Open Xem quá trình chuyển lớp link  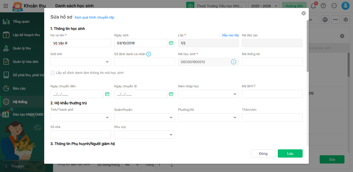(94, 18)
